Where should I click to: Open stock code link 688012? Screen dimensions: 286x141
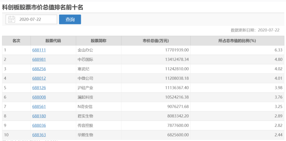click(39, 78)
